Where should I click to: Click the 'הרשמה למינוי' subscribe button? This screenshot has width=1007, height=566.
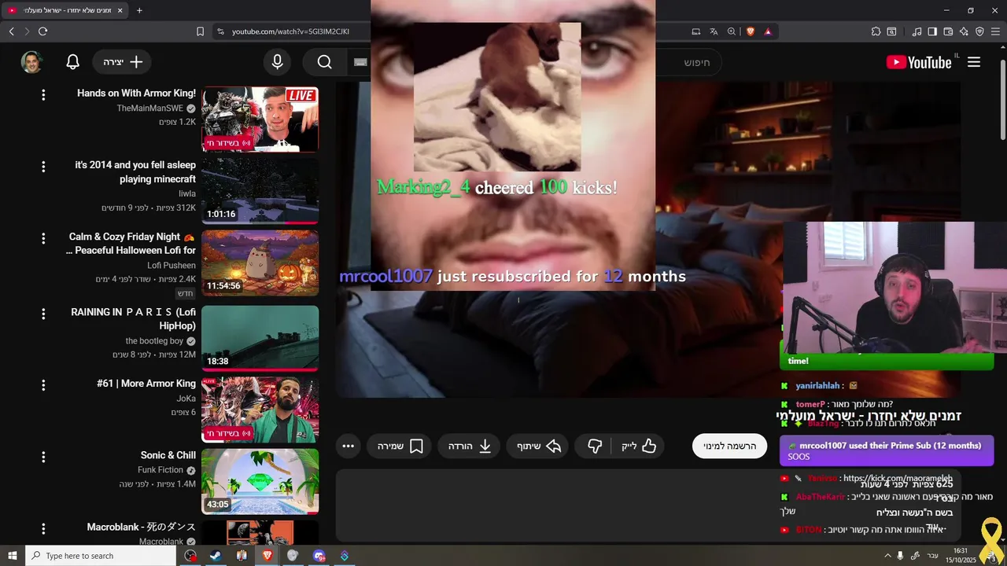pyautogui.click(x=729, y=446)
